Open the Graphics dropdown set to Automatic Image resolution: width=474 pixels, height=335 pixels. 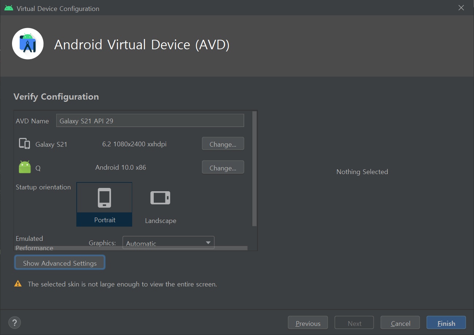tap(168, 243)
